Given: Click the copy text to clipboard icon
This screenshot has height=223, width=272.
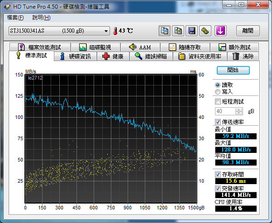Looking at the screenshot, I should 165,31.
